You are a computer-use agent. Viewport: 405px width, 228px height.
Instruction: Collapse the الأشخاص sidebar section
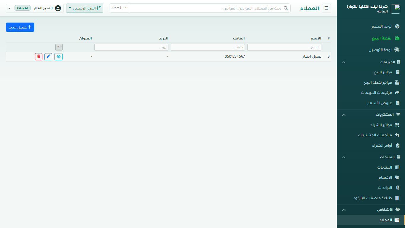(x=344, y=210)
